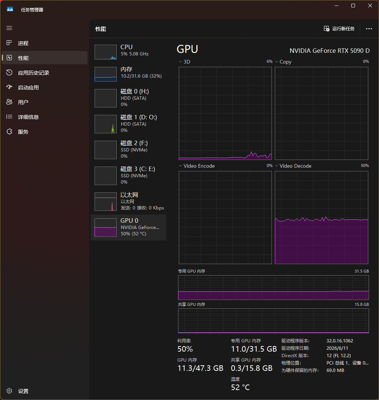Click the 52 °C temperature reading
Image resolution: width=379 pixels, height=400 pixels.
240,387
